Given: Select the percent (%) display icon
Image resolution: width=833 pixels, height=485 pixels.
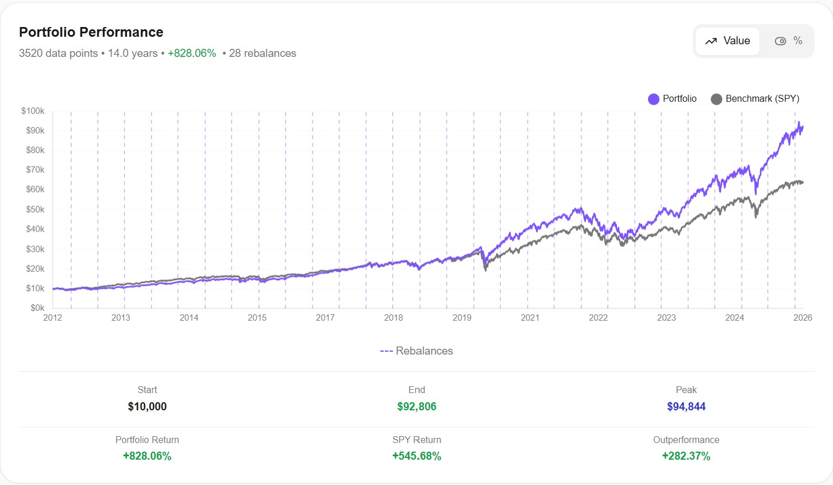Looking at the screenshot, I should click(x=797, y=41).
